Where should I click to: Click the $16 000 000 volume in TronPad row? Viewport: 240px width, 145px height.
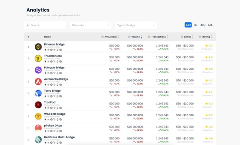pos(135,104)
